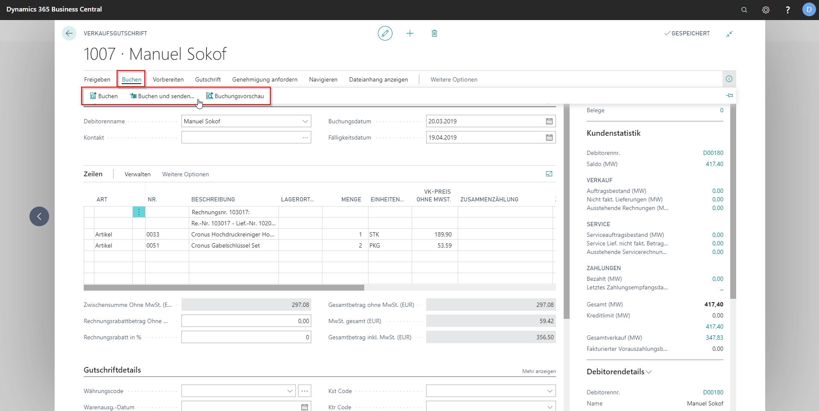Collapse the Debitorendetails section chevron
This screenshot has width=819, height=411.
coord(649,372)
